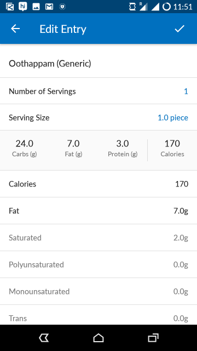Screen dimensions: 197x351
Task: Open the Android home screen
Action: pos(99,338)
